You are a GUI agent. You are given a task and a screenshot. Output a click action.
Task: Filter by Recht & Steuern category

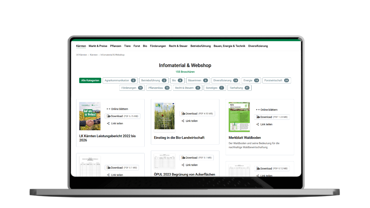[188, 88]
